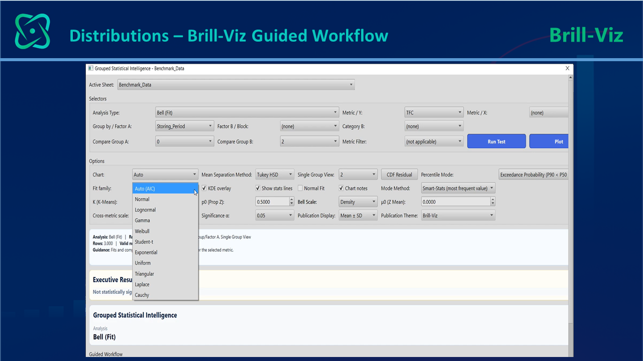
Task: Click the Brill-Viz atom logo icon
Action: 33,31
